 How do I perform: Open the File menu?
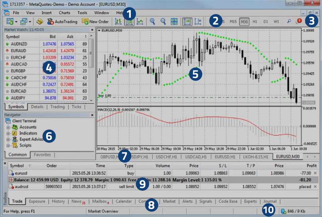tap(16, 13)
